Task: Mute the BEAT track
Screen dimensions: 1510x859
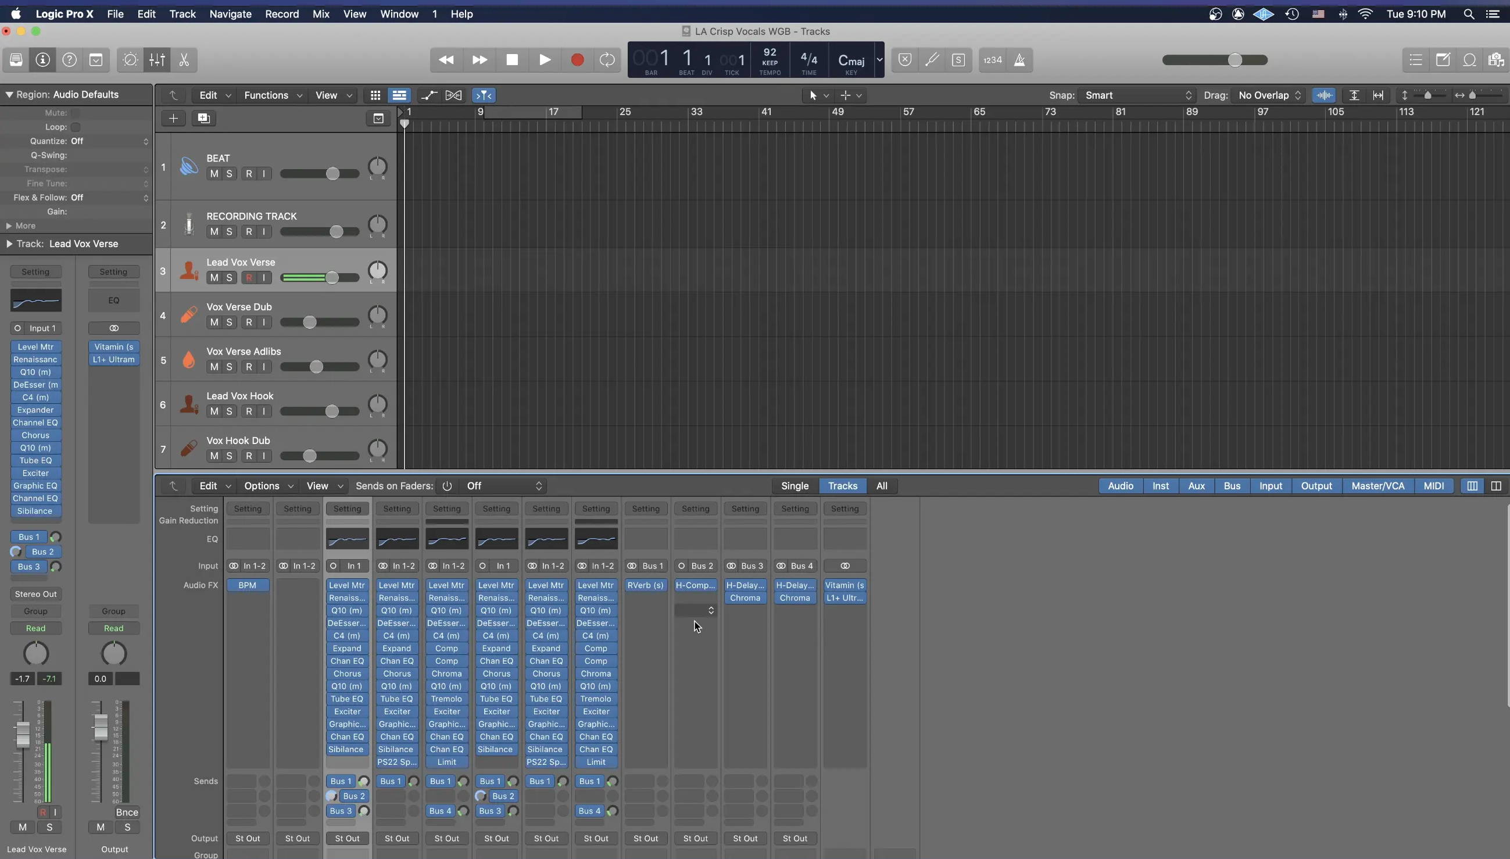Action: point(214,173)
